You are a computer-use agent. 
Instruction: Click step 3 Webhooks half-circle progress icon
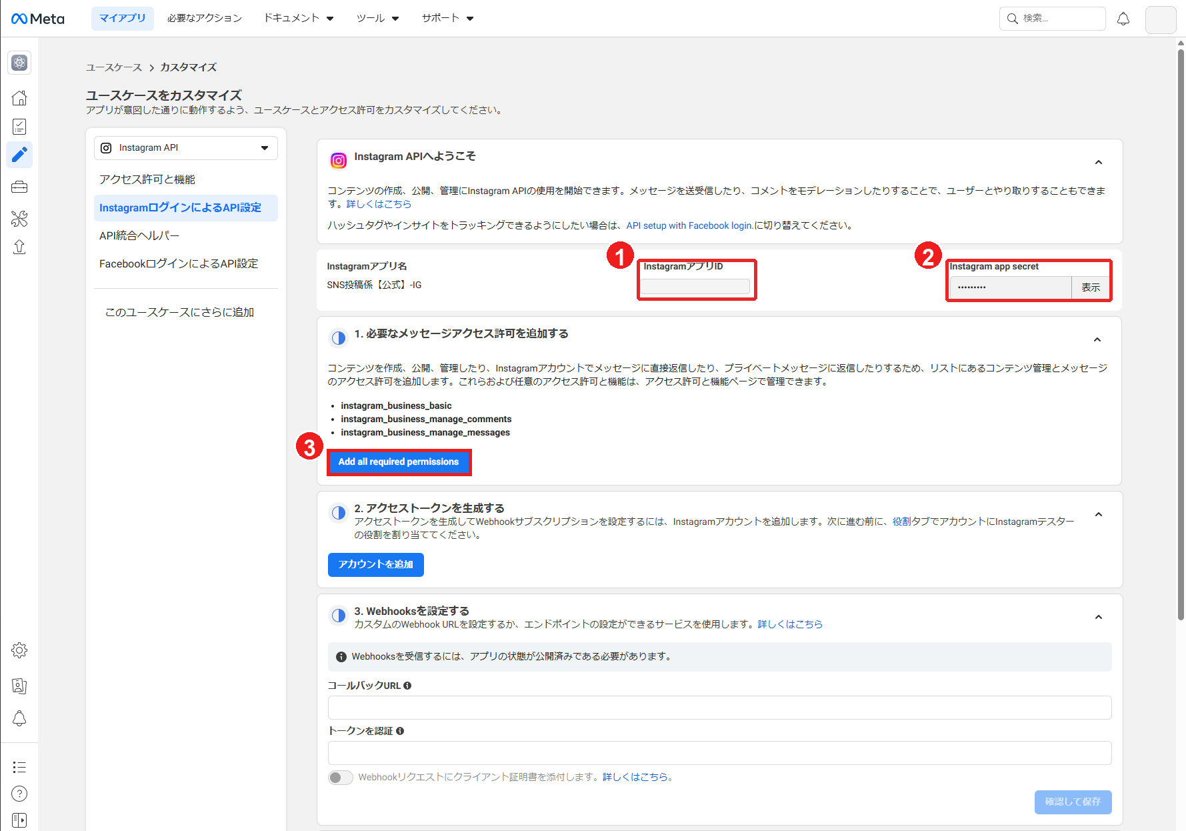click(x=339, y=616)
